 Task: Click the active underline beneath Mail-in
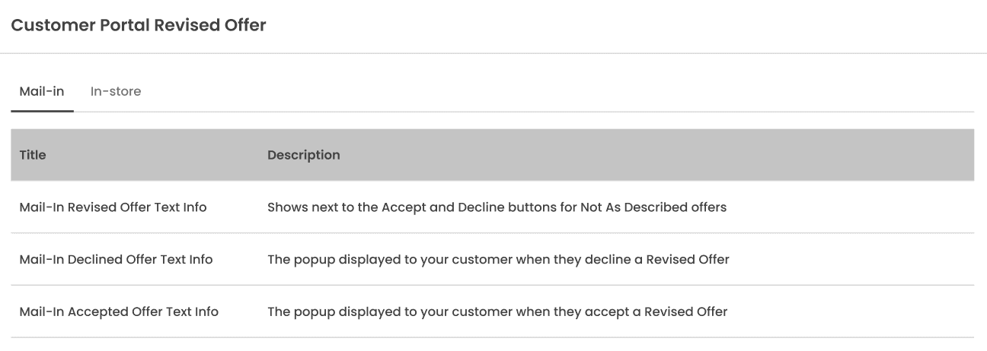(x=42, y=111)
